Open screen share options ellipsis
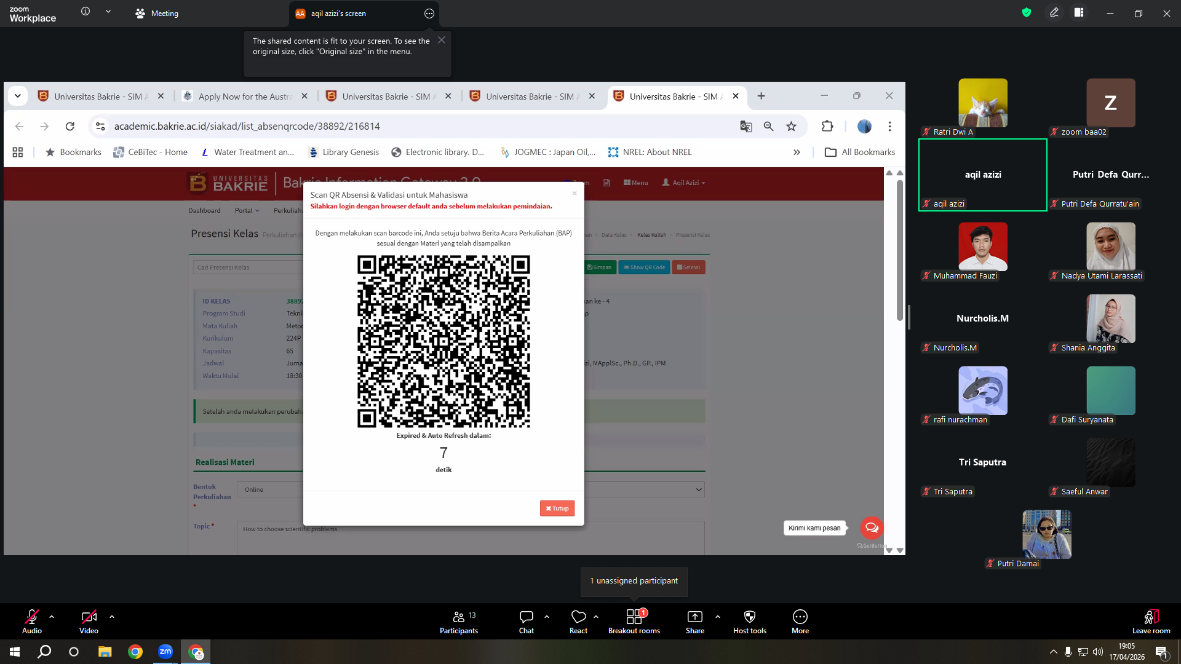Viewport: 1181px width, 664px height. click(429, 14)
